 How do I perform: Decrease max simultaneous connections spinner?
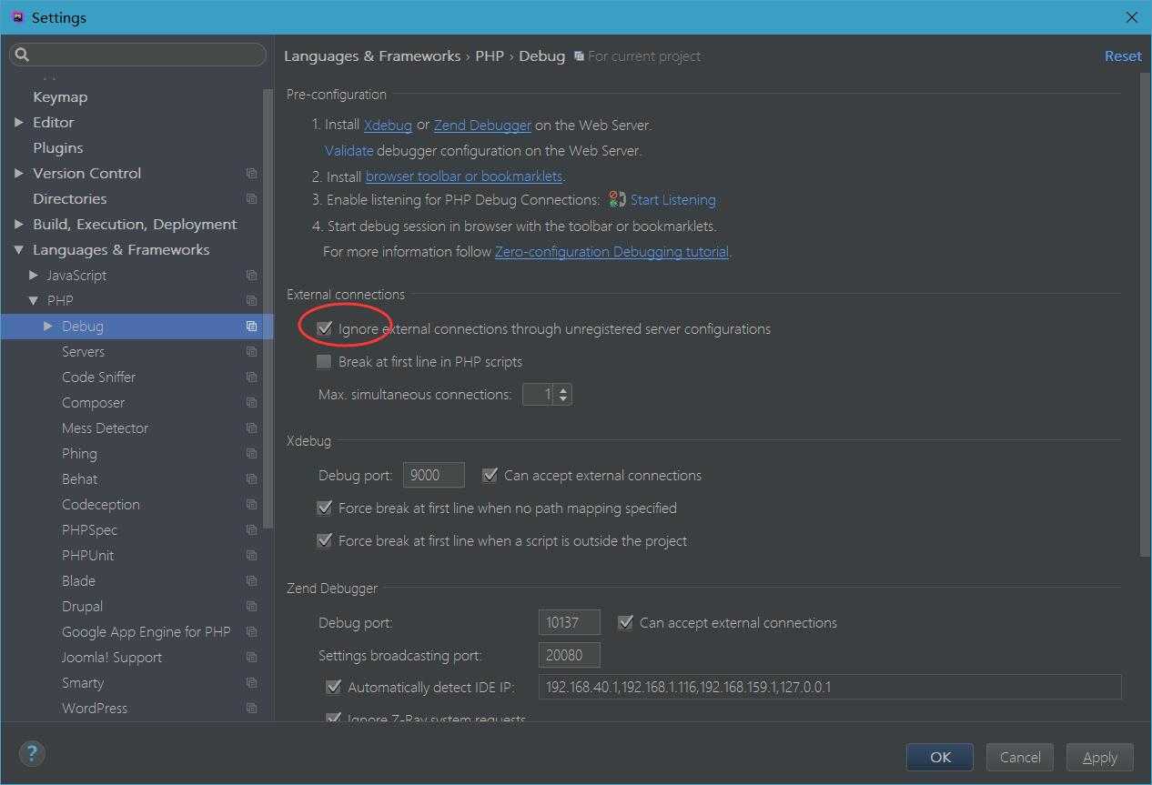pos(563,399)
